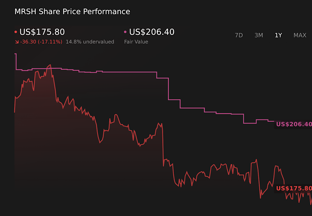Click the red -36.30 (-17.11%) change indicator
312x216 pixels.
click(40, 42)
